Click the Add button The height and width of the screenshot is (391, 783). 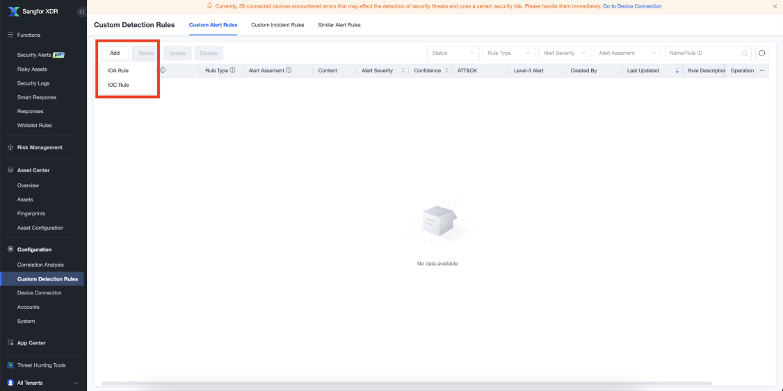coord(115,53)
